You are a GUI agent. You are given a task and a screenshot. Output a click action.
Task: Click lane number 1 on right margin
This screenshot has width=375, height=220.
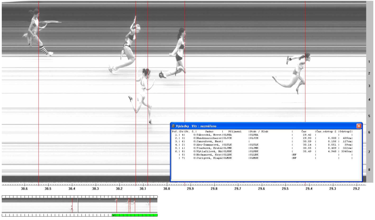(x=369, y=62)
